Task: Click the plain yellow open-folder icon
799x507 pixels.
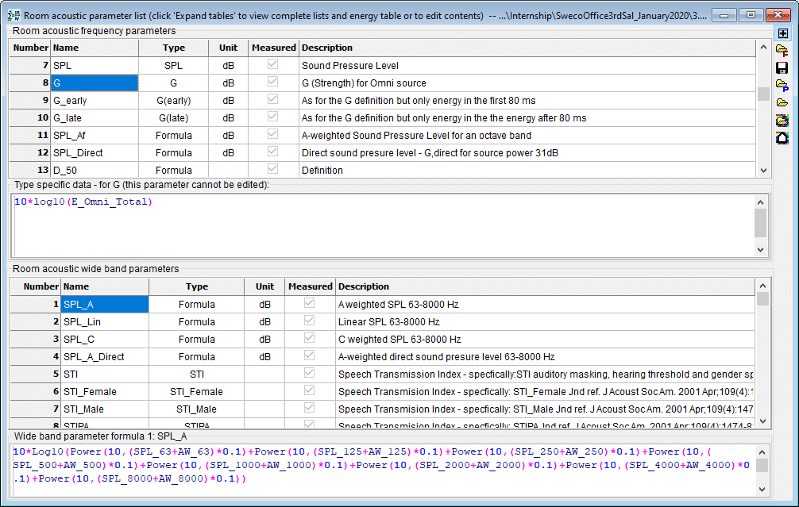Action: [x=782, y=102]
